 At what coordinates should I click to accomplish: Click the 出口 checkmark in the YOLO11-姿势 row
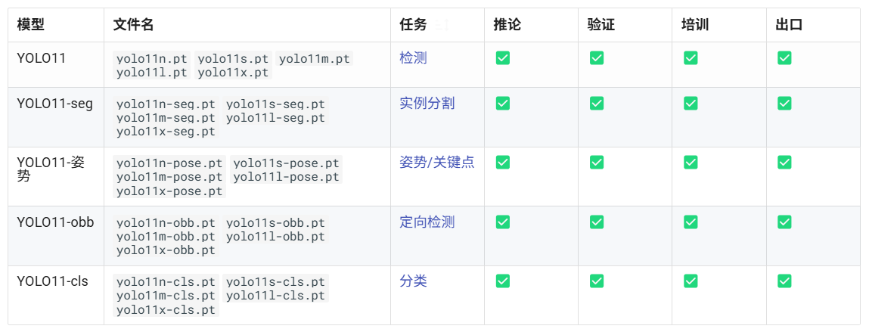[784, 163]
